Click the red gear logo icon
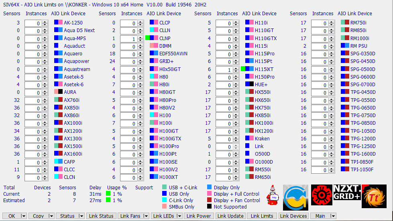 point(322,195)
